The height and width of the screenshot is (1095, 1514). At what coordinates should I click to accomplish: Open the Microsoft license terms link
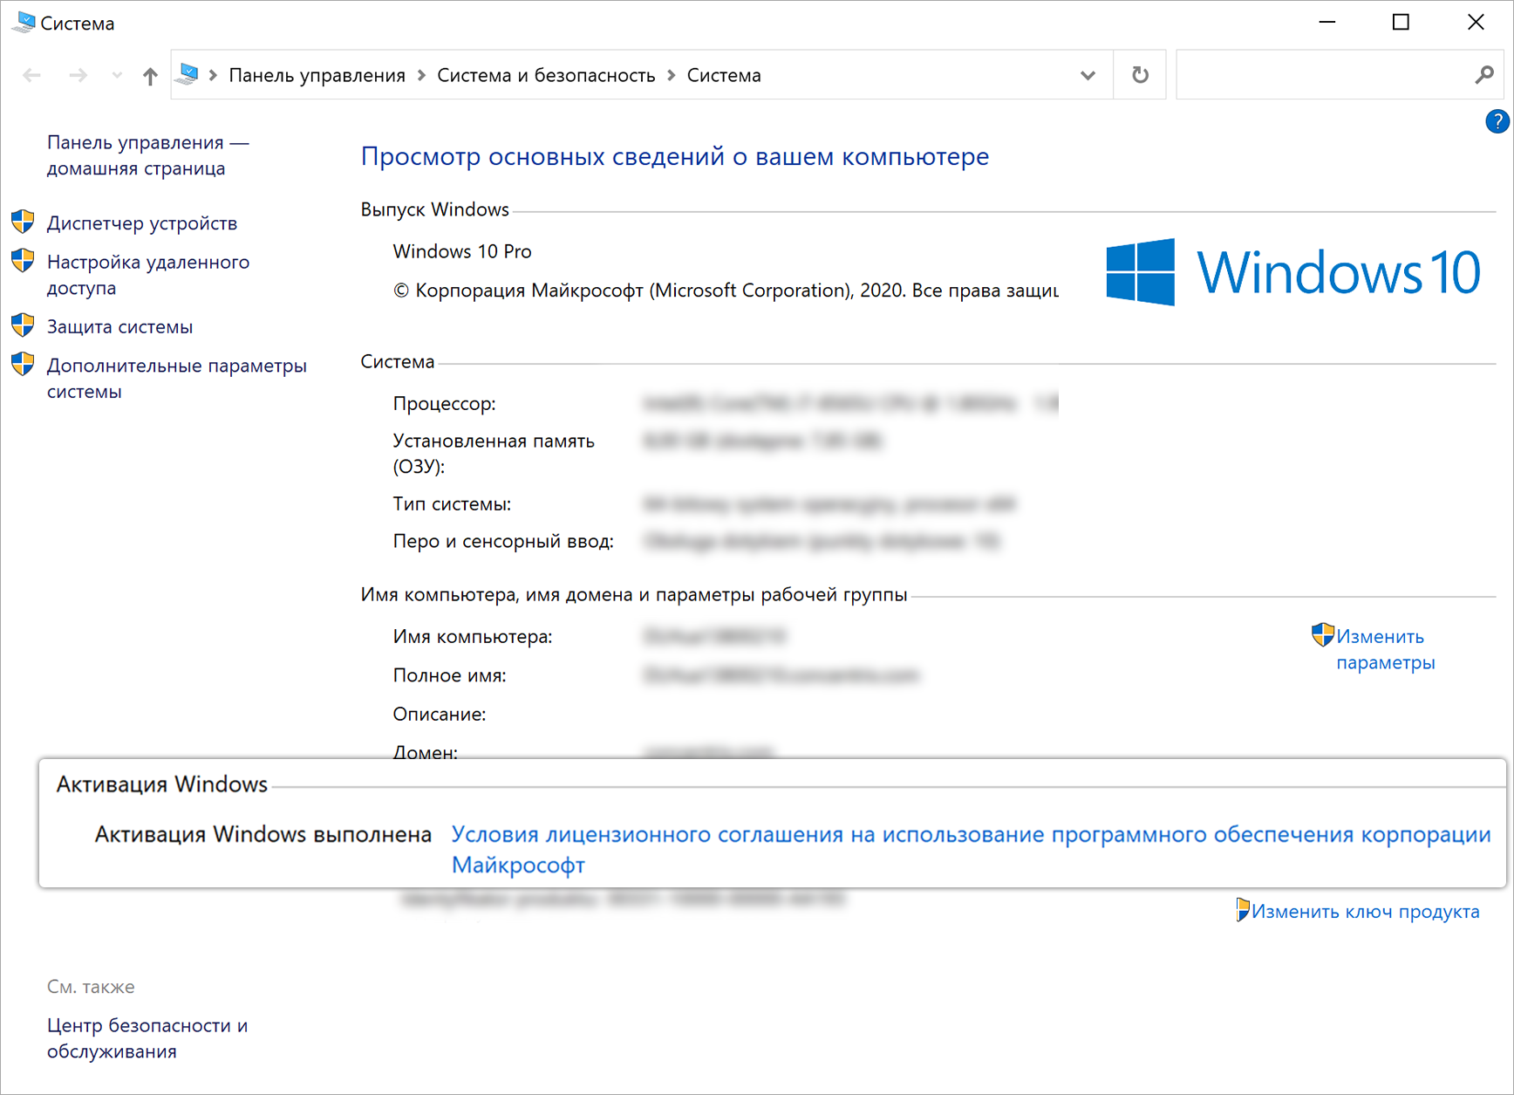point(971,850)
